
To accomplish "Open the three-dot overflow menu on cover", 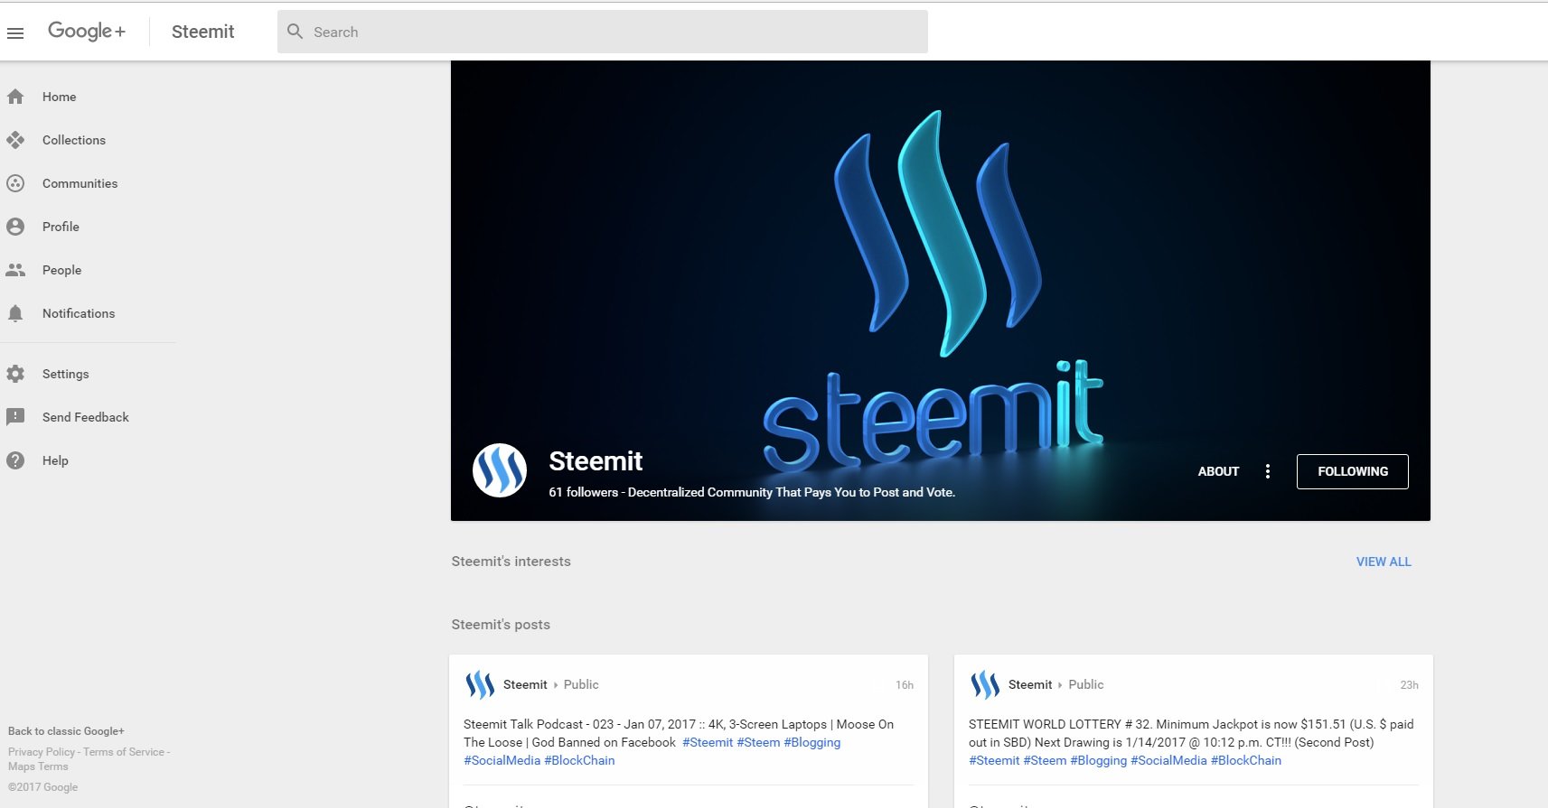I will click(1268, 471).
